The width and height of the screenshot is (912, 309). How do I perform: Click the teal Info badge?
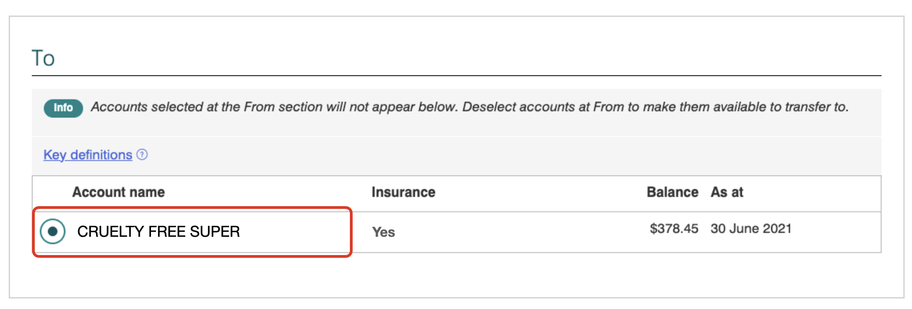pyautogui.click(x=63, y=108)
